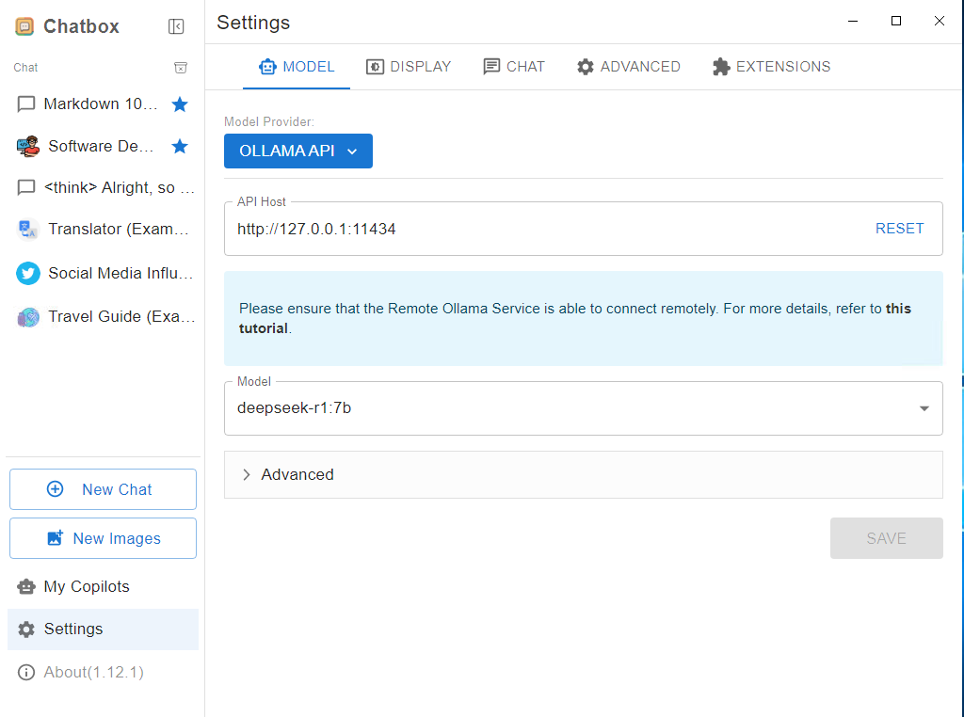Open the OLLAMA API provider dropdown
Viewport: 964px width, 717px height.
point(298,151)
